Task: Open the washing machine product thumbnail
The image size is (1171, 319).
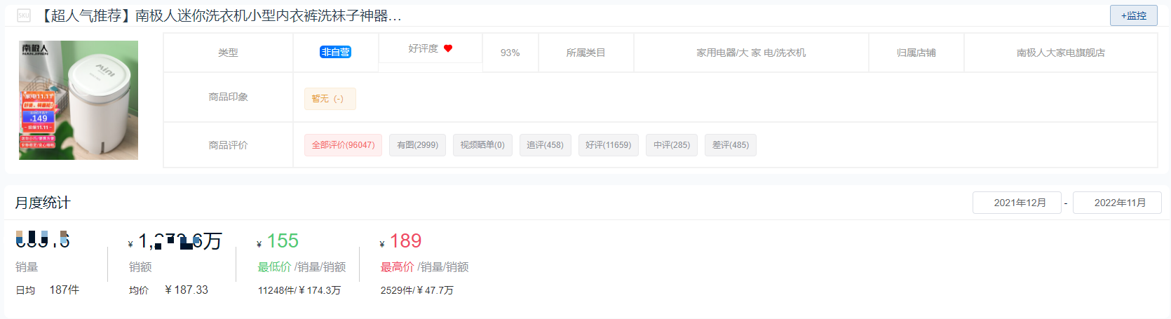Action: (x=79, y=100)
